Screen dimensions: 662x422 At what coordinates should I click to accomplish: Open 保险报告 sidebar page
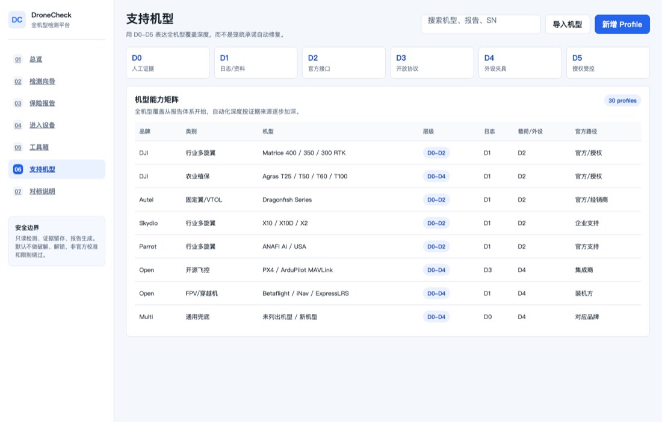[57, 103]
